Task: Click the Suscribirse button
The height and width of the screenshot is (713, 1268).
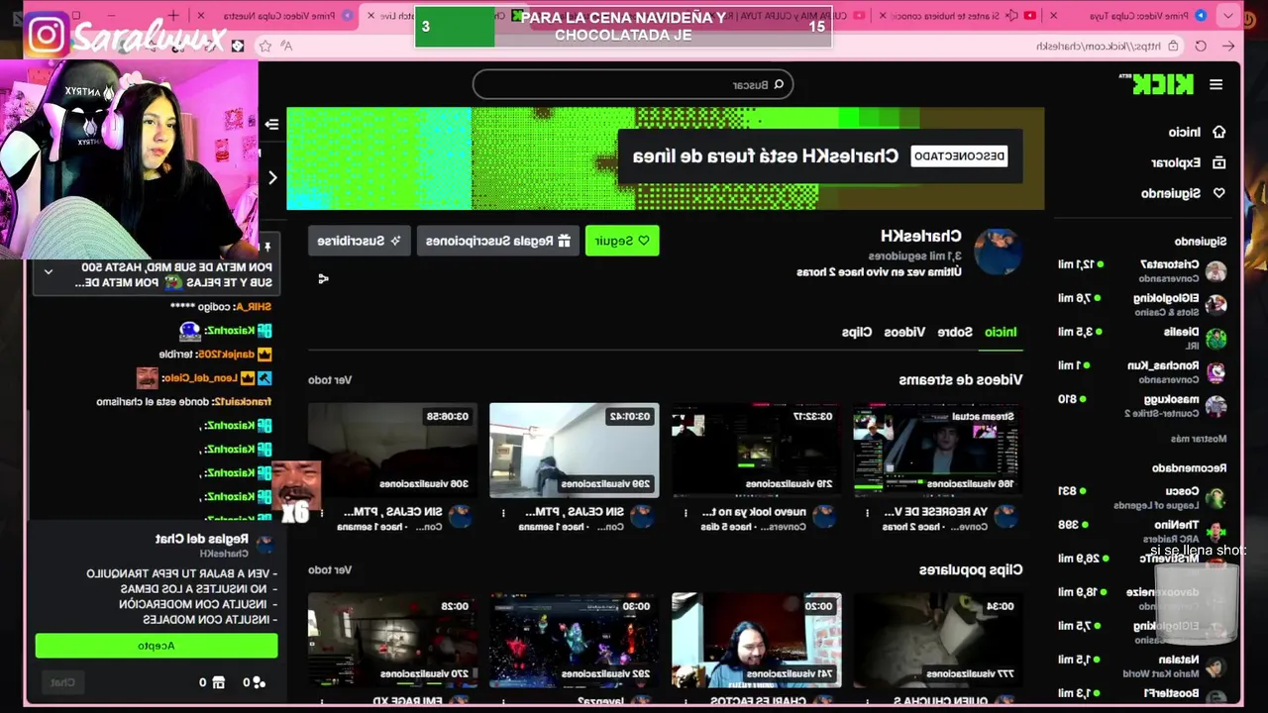Action: [359, 241]
